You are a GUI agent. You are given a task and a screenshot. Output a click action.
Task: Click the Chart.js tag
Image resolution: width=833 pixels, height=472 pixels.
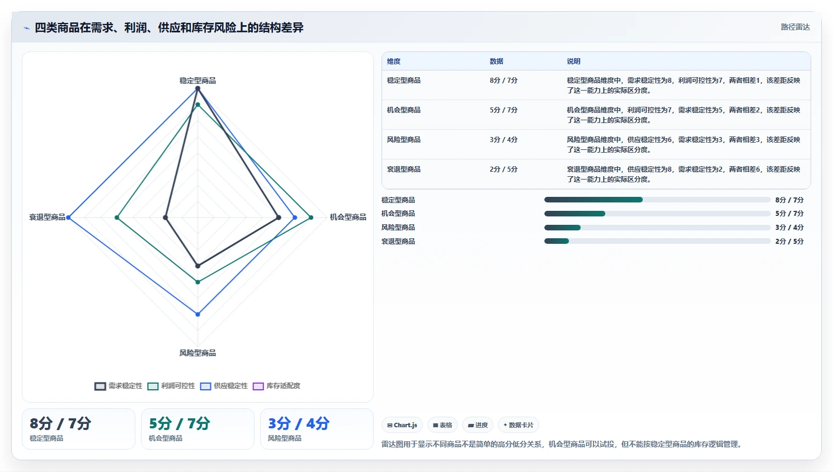click(402, 425)
